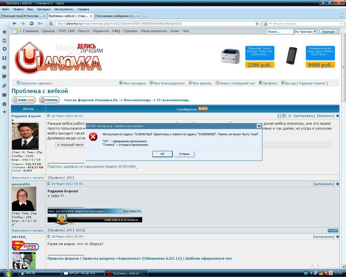Open the Bookmarks star panel in Opera sidebar
346x277 pixels.
(4, 32)
